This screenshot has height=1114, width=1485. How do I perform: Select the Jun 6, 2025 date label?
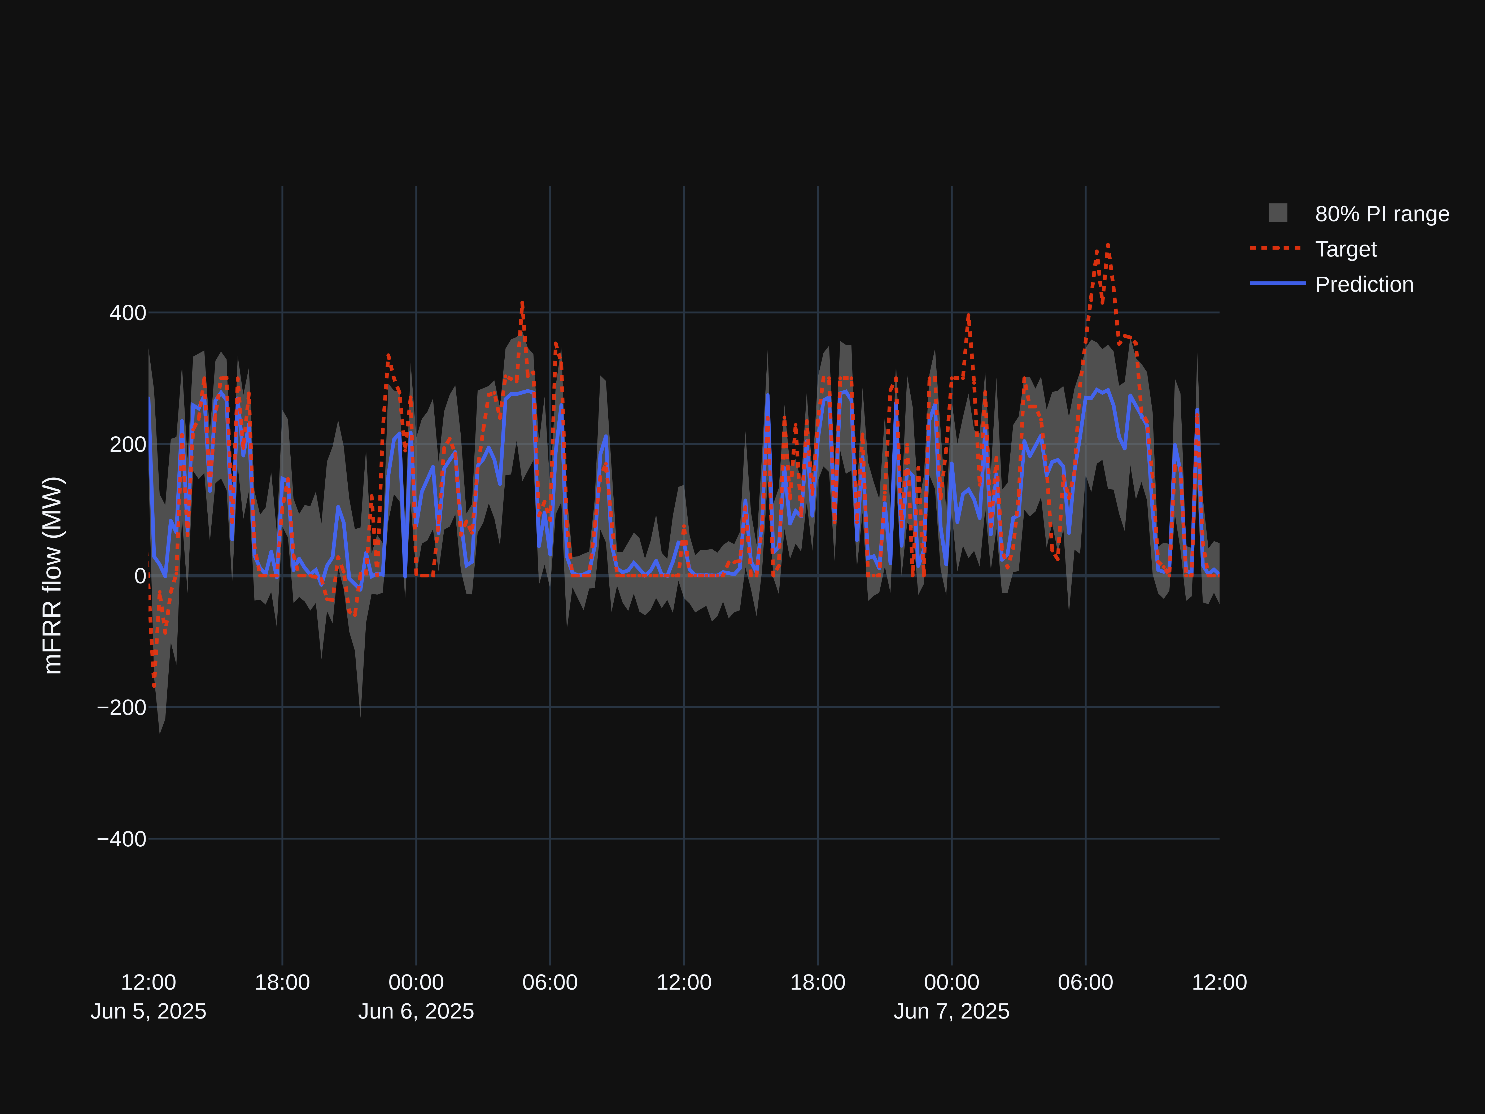pyautogui.click(x=416, y=1012)
